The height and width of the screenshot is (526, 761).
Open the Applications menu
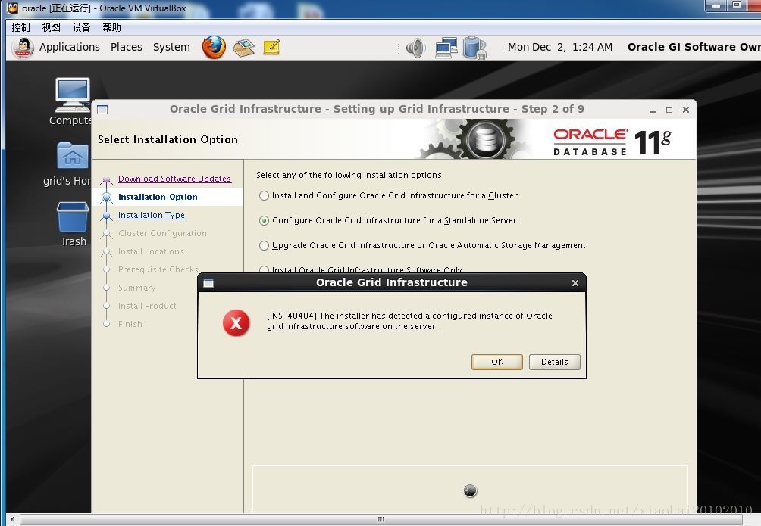pyautogui.click(x=70, y=47)
